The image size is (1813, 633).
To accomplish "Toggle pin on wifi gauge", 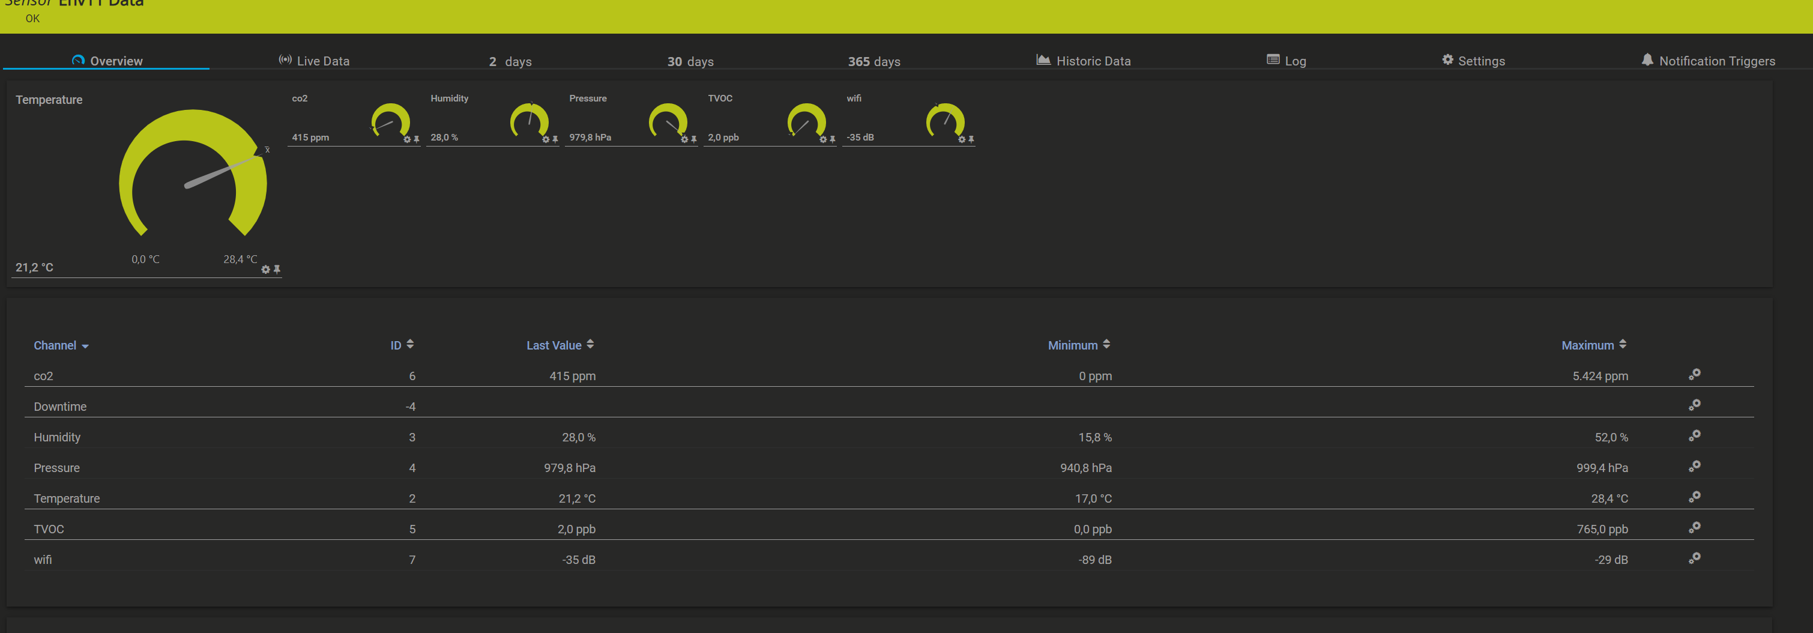I will [971, 139].
